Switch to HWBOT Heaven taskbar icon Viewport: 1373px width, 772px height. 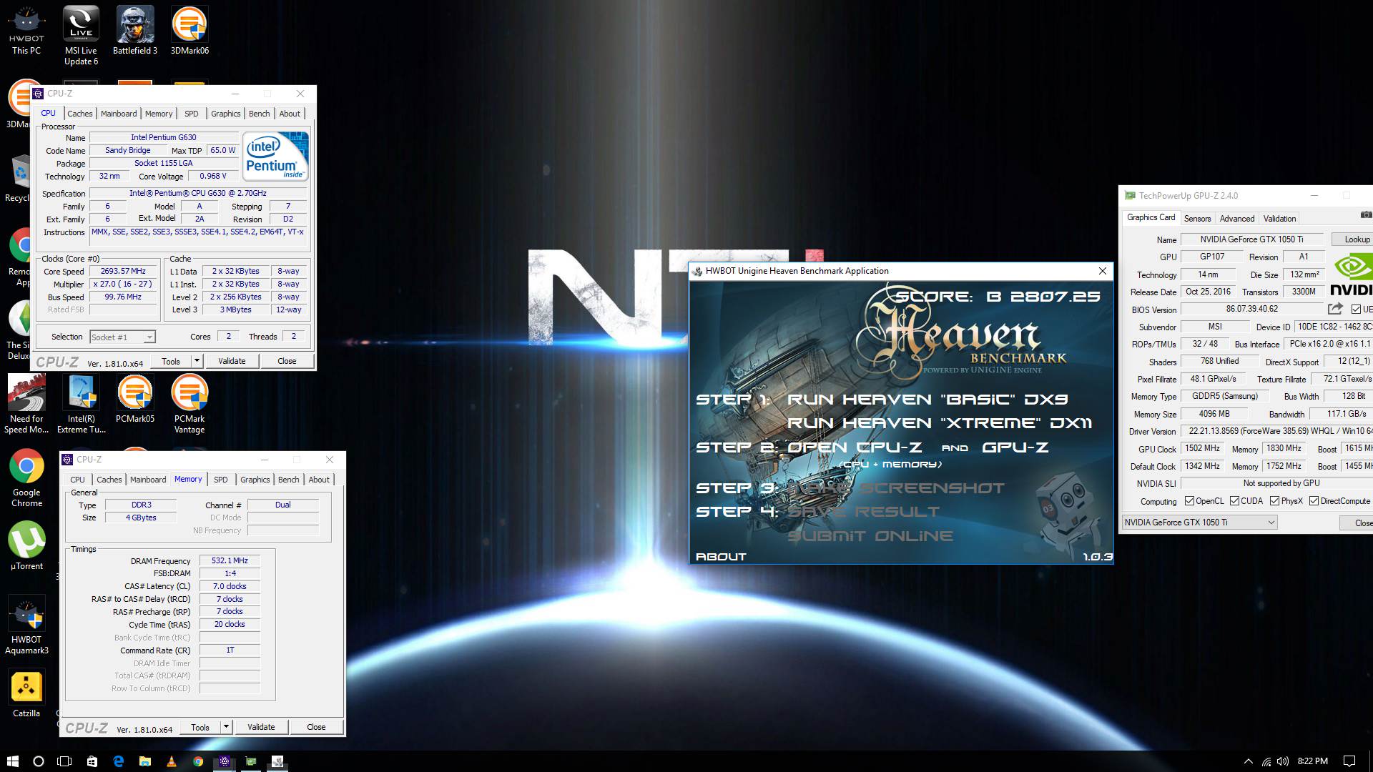coord(277,761)
